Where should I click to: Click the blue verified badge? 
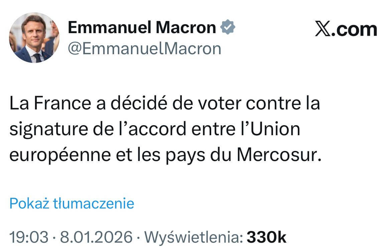pyautogui.click(x=228, y=28)
